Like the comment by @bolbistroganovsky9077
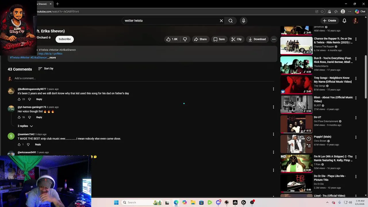 (x=19, y=99)
